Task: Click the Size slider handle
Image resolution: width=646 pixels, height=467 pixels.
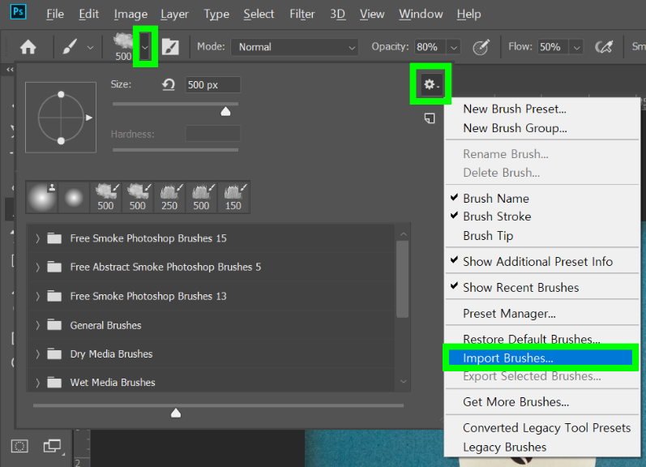Action: click(225, 111)
